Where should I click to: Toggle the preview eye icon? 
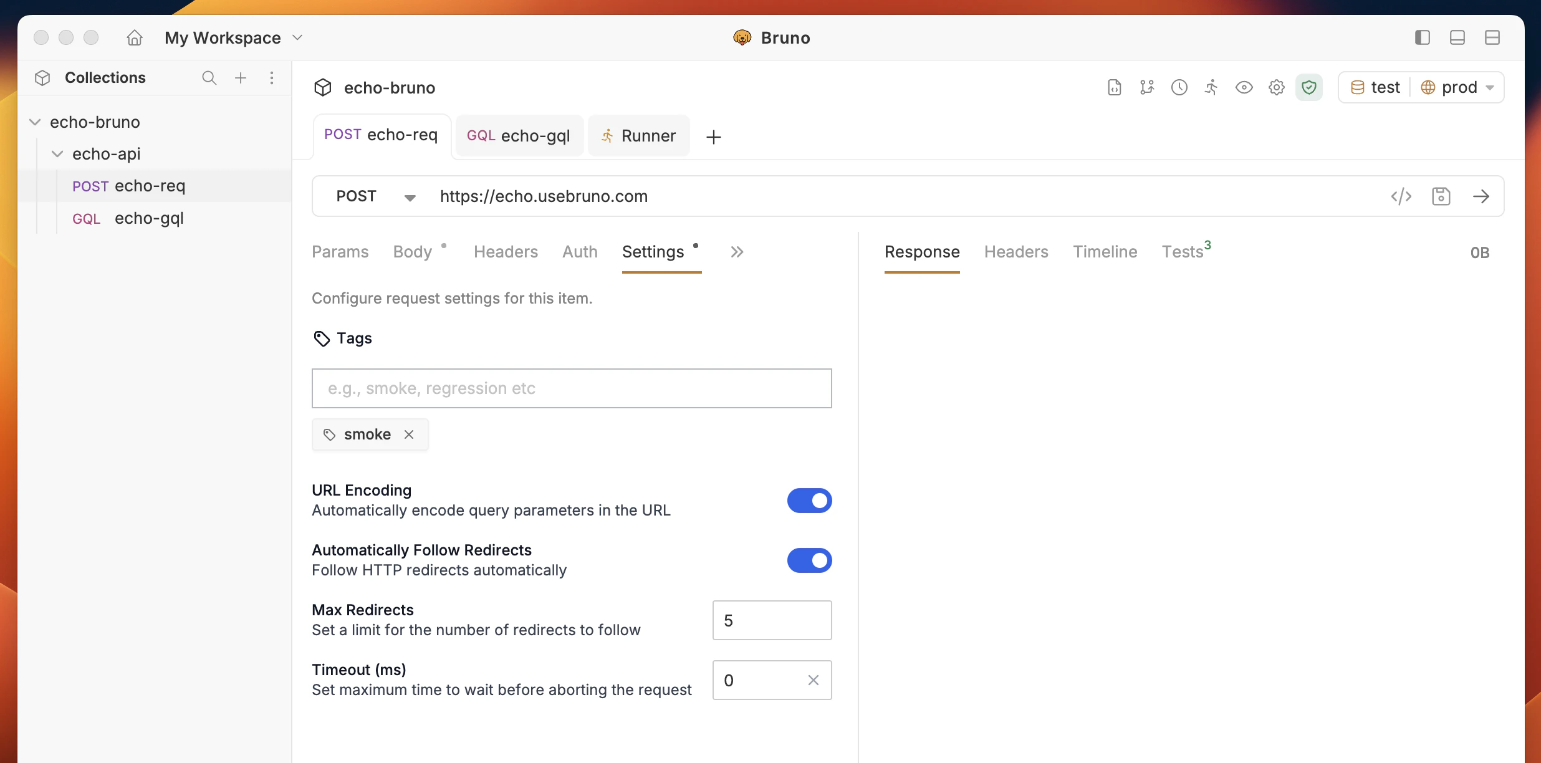tap(1244, 87)
